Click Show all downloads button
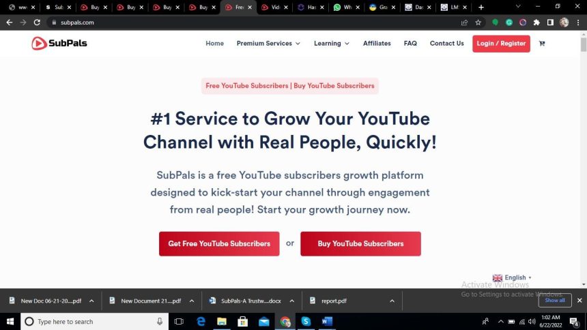 [555, 301]
